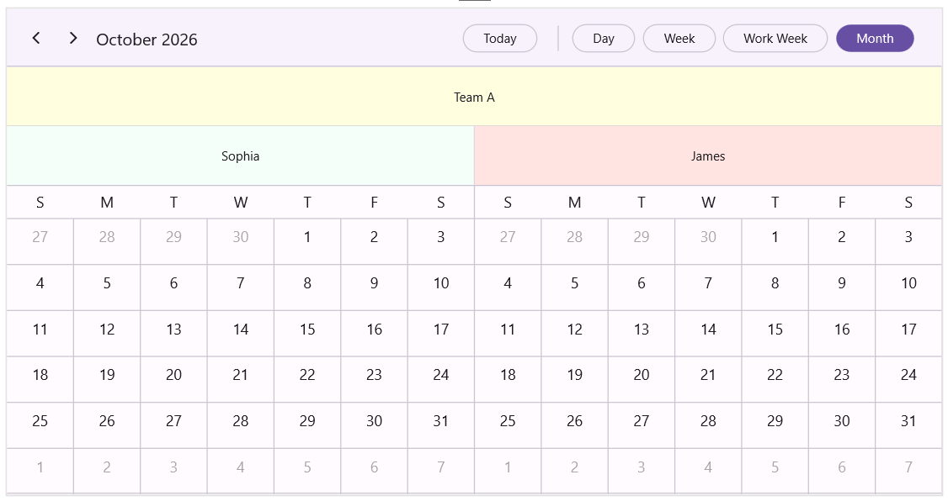Viewport: 948px width, 501px height.
Task: Select October 9 in James's calendar
Action: (842, 287)
